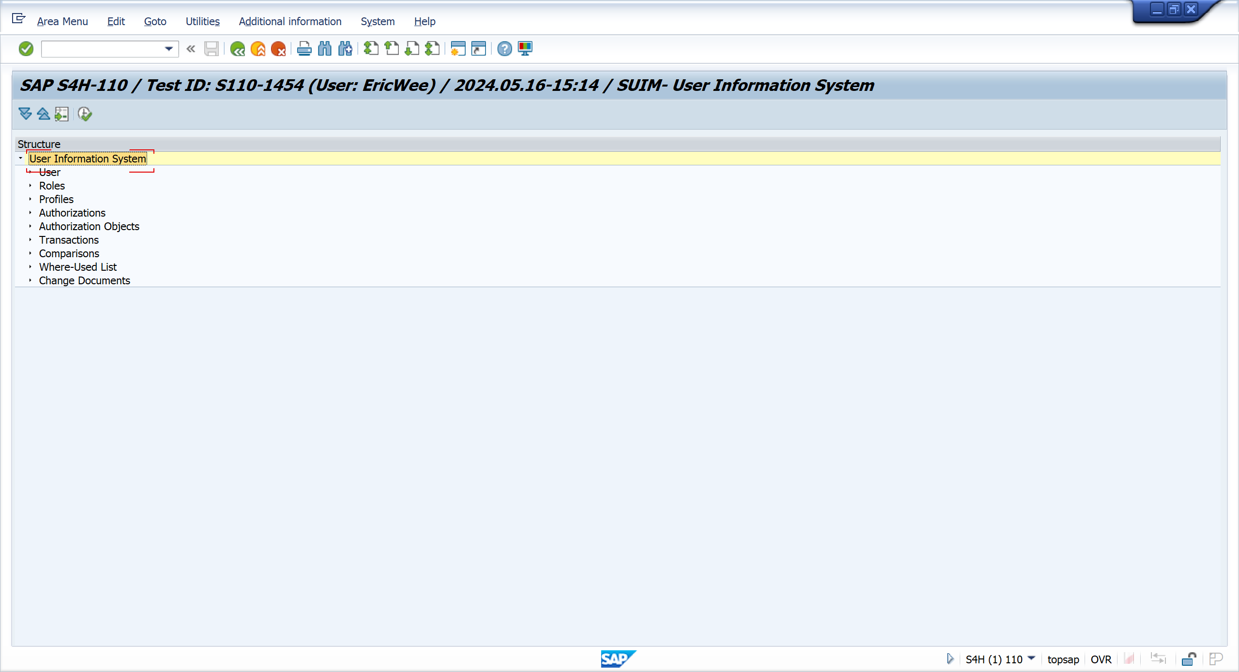The image size is (1239, 672).
Task: Open the command field dropdown arrow
Action: 168,49
